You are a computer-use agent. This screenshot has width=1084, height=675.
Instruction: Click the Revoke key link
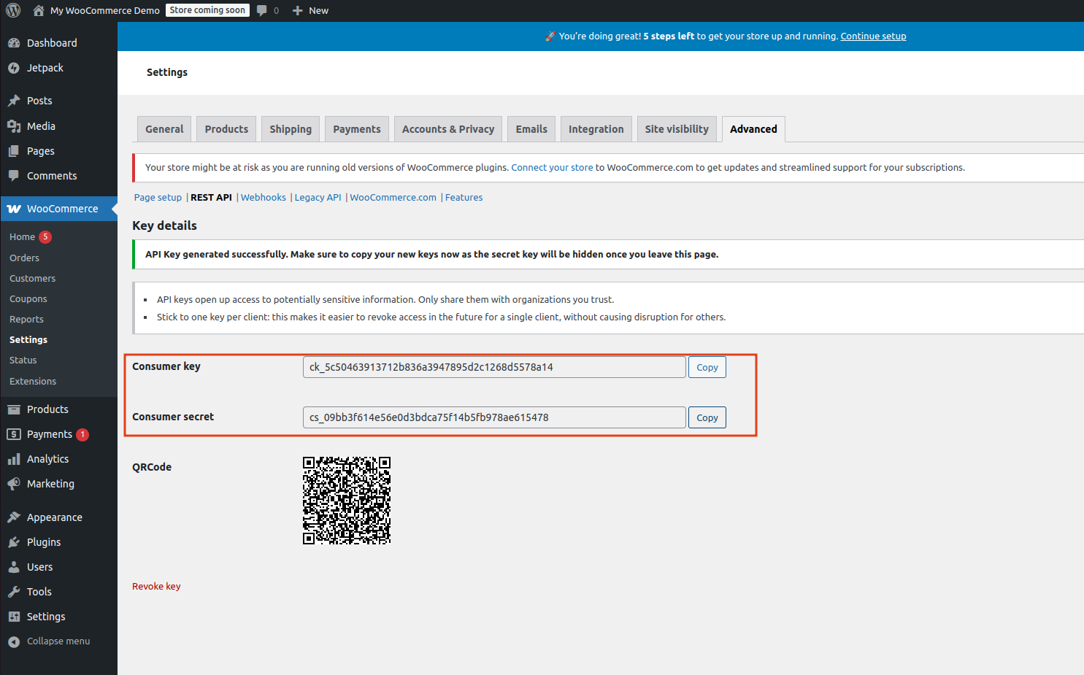pyautogui.click(x=156, y=587)
